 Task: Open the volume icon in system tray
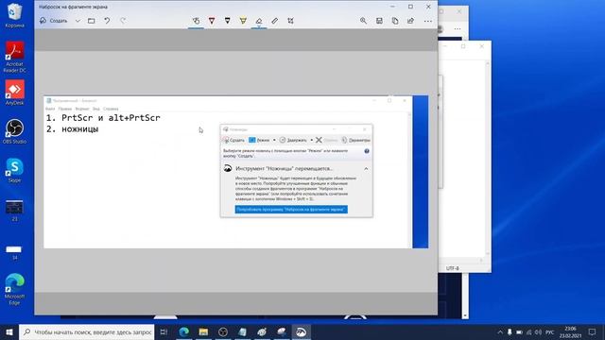point(538,331)
